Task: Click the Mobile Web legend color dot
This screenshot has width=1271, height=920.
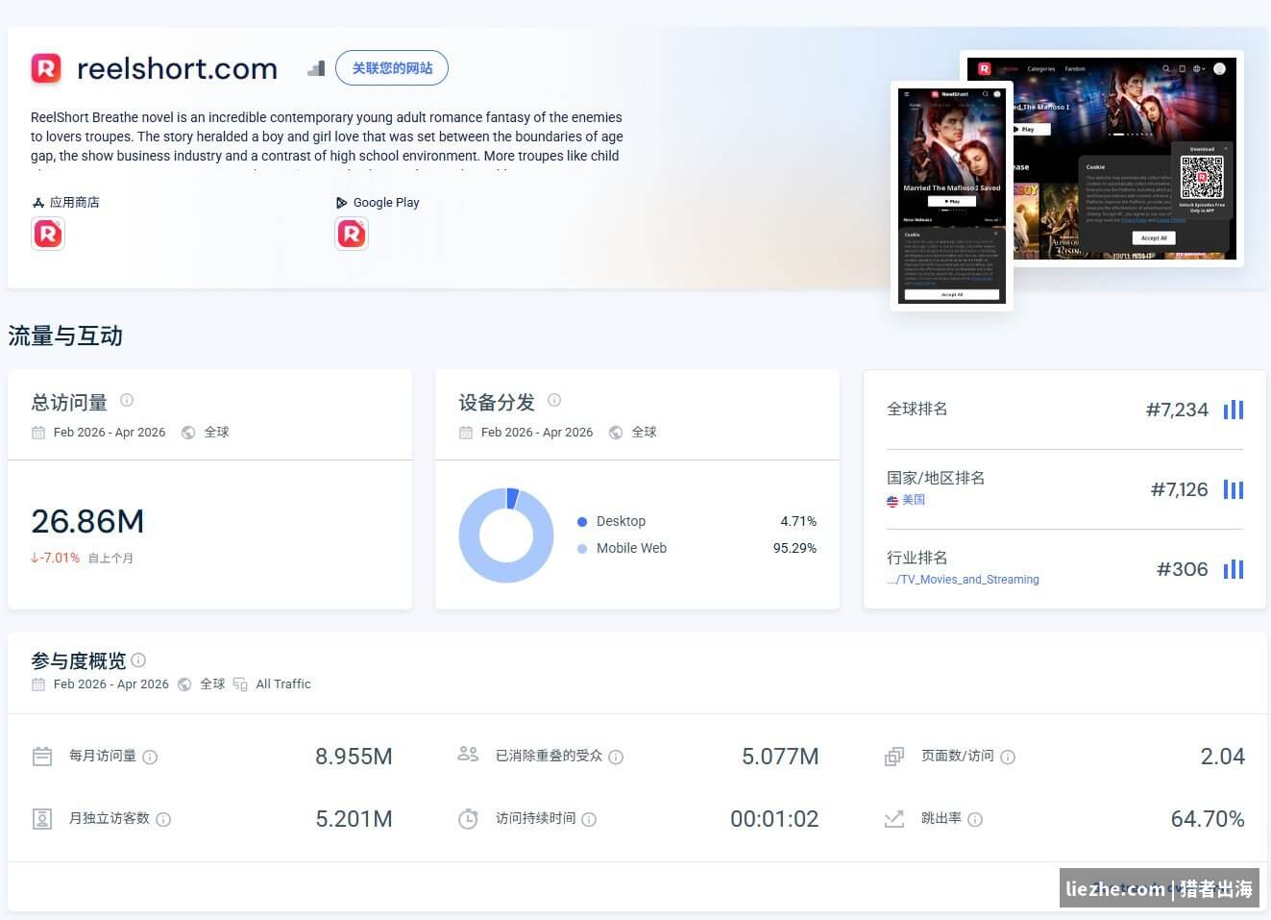Action: (x=582, y=549)
